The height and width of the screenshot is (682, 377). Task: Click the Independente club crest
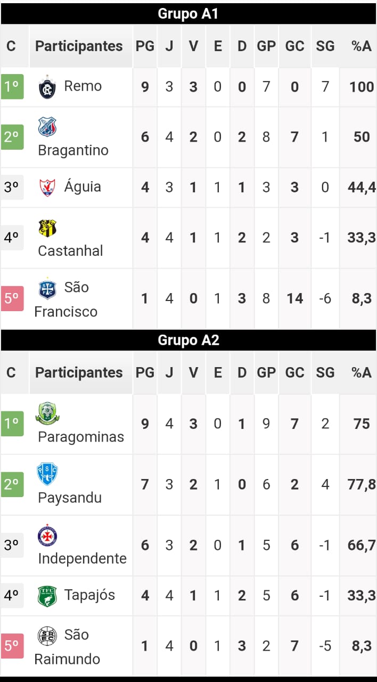coord(47,535)
